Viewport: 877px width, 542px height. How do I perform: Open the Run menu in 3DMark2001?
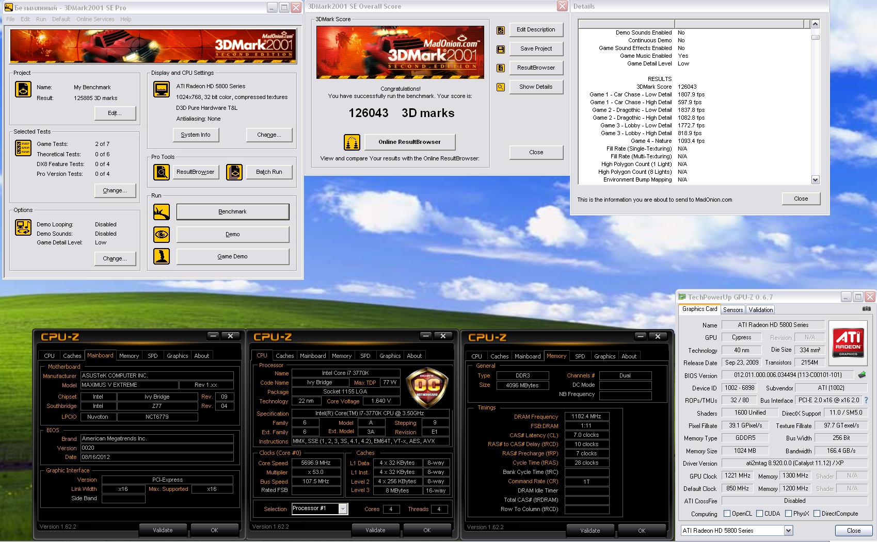coord(41,19)
